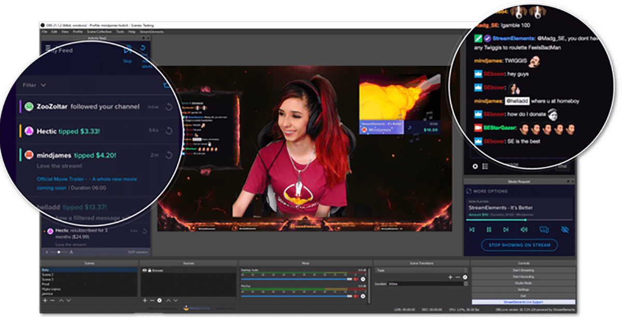
Task: Click Stop Showing On Stream button
Action: (x=519, y=245)
